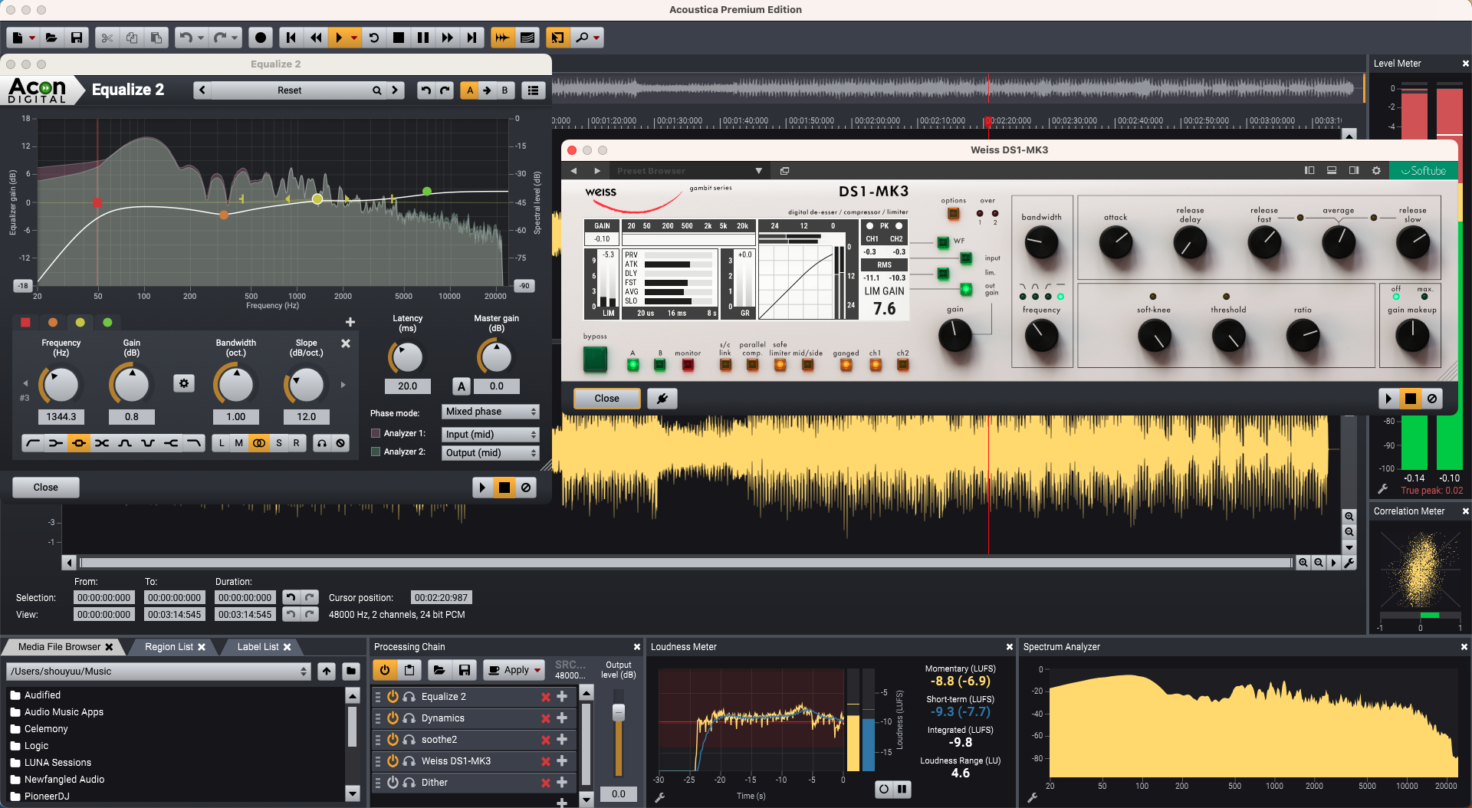This screenshot has height=808, width=1472.
Task: Toggle bypass icon in Equalize 2 preview controls
Action: pyautogui.click(x=526, y=488)
